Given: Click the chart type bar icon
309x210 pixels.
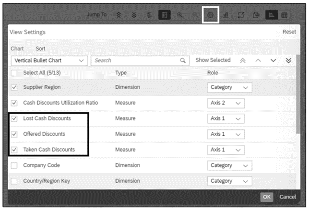Looking at the screenshot, I should (226, 15).
